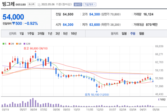Select the 3개월 line chart tab

[41, 33]
